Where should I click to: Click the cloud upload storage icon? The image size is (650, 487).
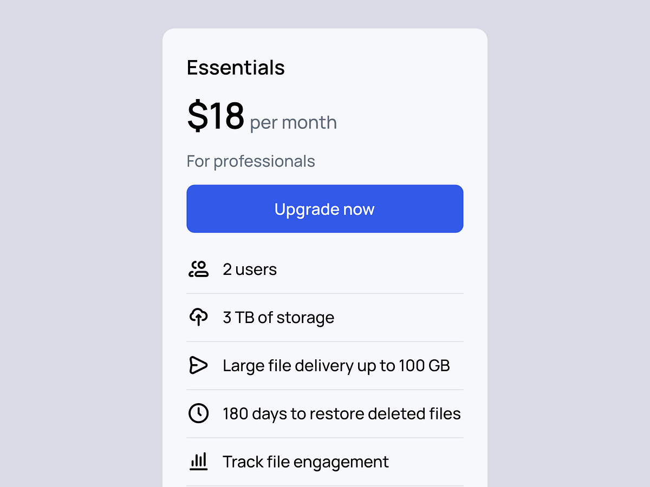coord(199,317)
